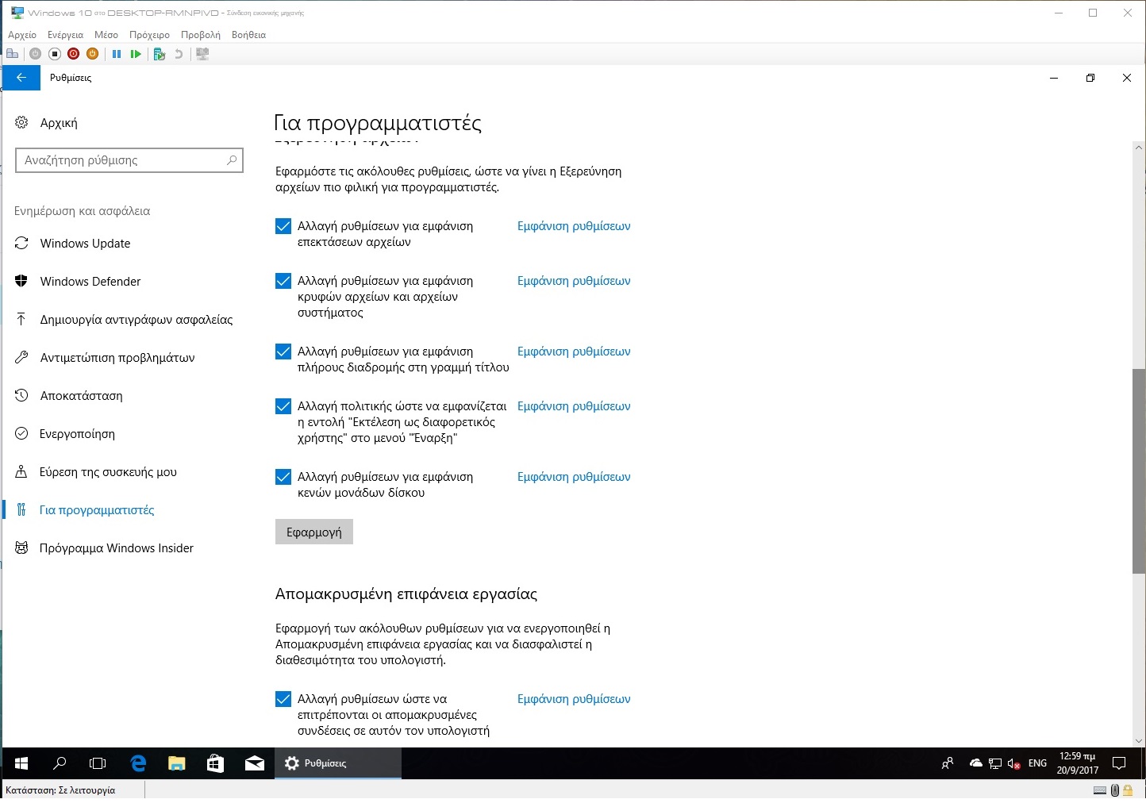Open Microsoft Store from the taskbar

click(x=215, y=763)
